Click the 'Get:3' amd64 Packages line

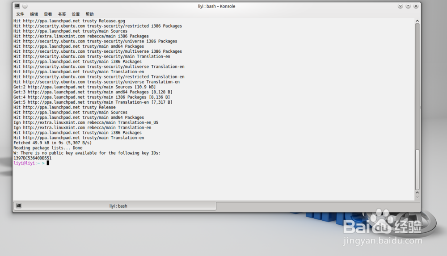click(x=93, y=92)
